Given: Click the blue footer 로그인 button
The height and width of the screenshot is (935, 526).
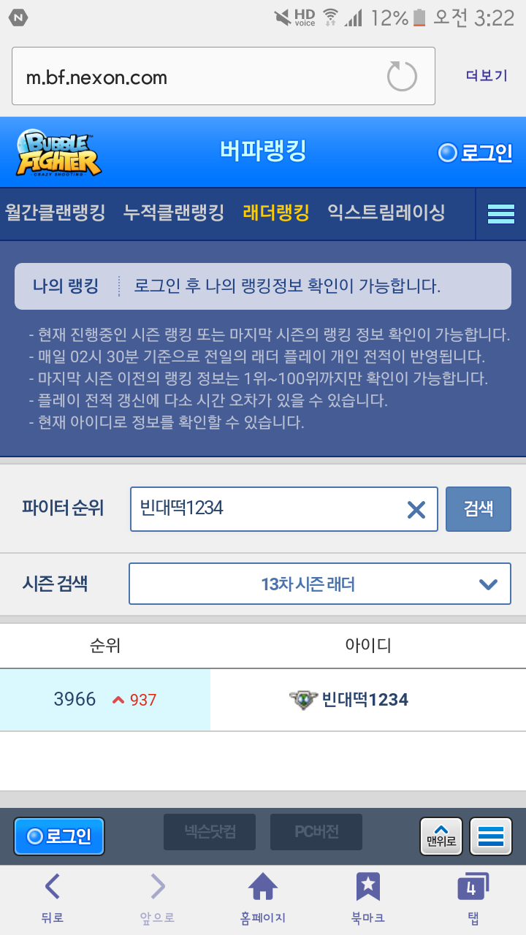Looking at the screenshot, I should (x=59, y=836).
